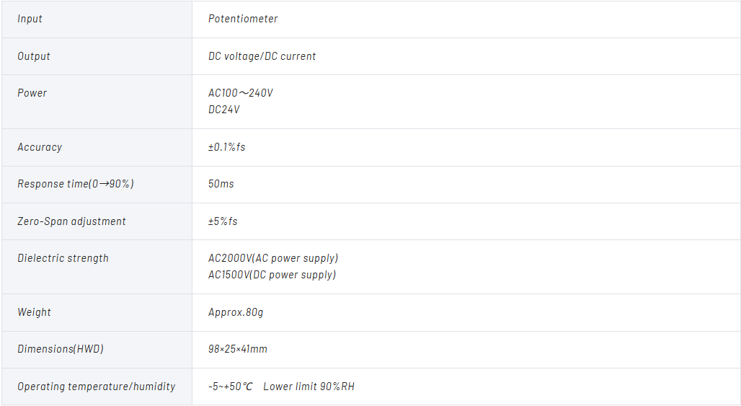Click the Power row label
741x406 pixels.
tap(32, 93)
